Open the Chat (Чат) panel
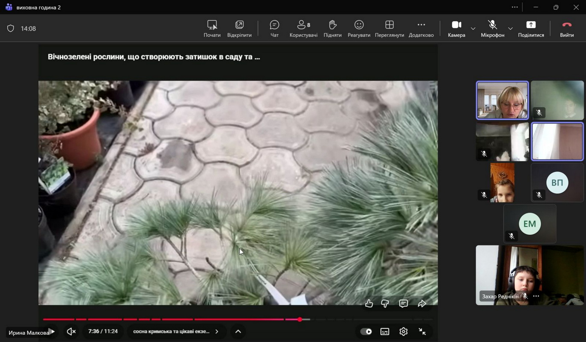 point(274,29)
